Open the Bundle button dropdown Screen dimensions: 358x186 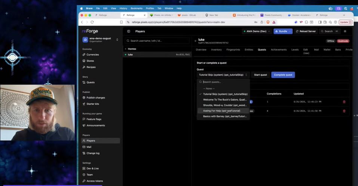283,31
